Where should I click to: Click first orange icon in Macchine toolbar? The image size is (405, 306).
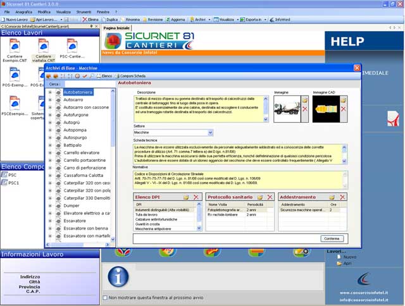coord(49,76)
